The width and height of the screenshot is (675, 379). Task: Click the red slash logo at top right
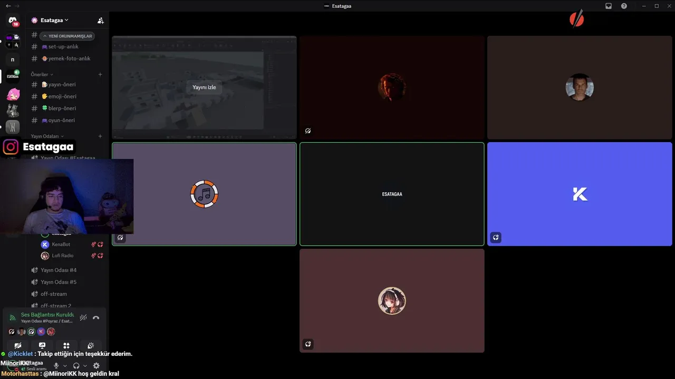[577, 19]
